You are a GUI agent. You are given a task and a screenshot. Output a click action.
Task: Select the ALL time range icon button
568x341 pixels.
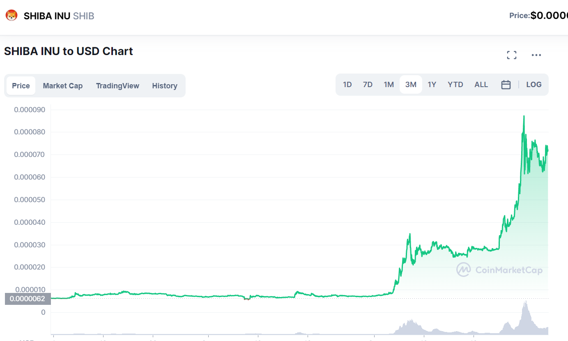click(x=481, y=84)
